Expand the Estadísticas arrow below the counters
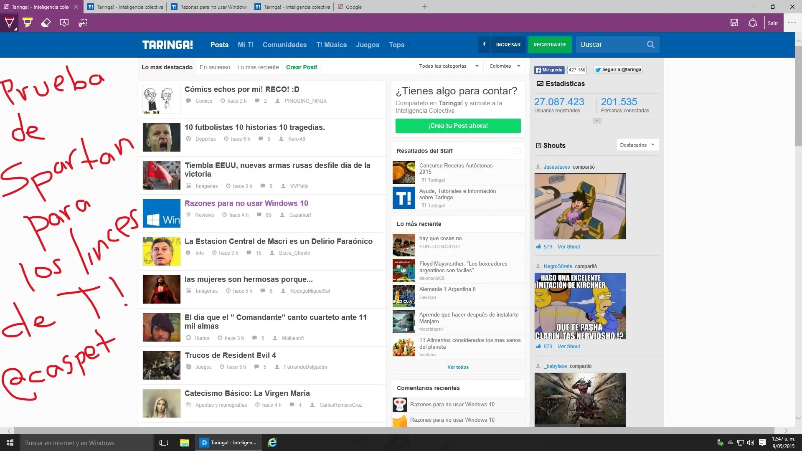Image resolution: width=802 pixels, height=451 pixels. pos(597,121)
